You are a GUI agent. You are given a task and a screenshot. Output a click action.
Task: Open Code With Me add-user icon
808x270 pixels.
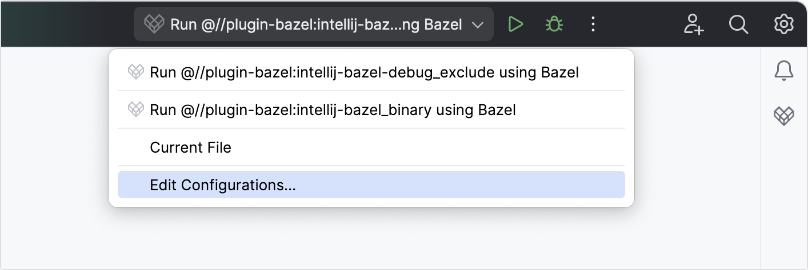coord(694,24)
